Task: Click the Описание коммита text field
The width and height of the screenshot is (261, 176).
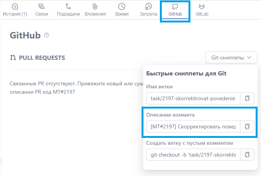Action: (193, 126)
